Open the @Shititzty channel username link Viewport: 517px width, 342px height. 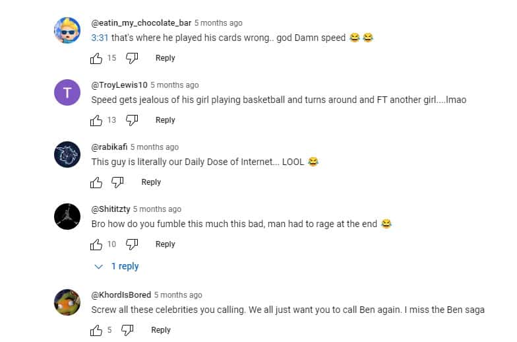[110, 209]
